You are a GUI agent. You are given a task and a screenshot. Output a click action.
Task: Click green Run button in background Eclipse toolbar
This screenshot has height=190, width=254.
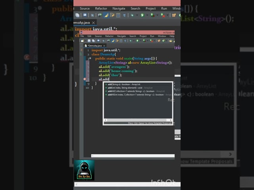click(x=142, y=15)
